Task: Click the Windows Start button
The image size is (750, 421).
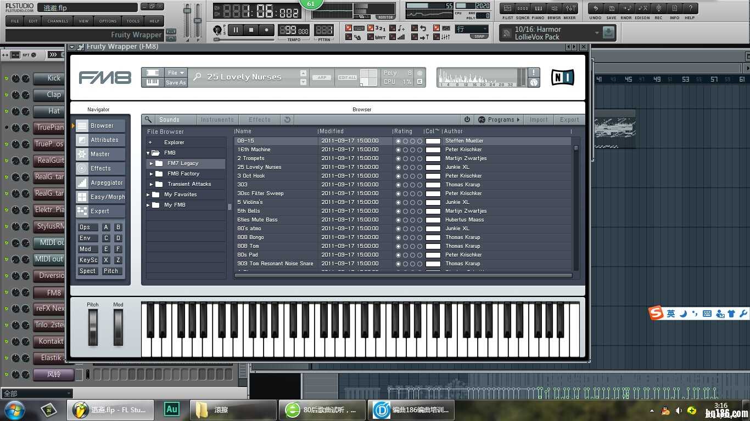Action: click(15, 410)
